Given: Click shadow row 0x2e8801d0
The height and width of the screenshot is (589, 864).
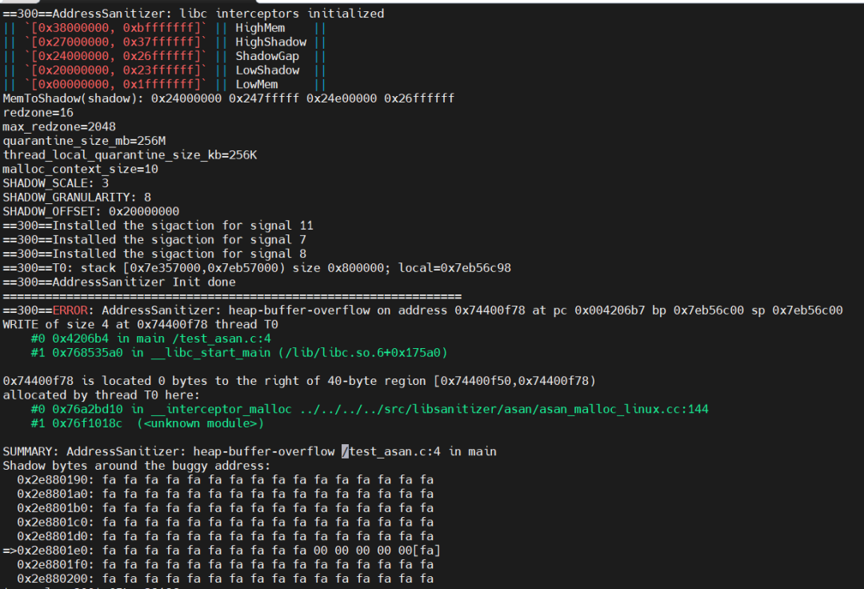Looking at the screenshot, I should [x=226, y=536].
